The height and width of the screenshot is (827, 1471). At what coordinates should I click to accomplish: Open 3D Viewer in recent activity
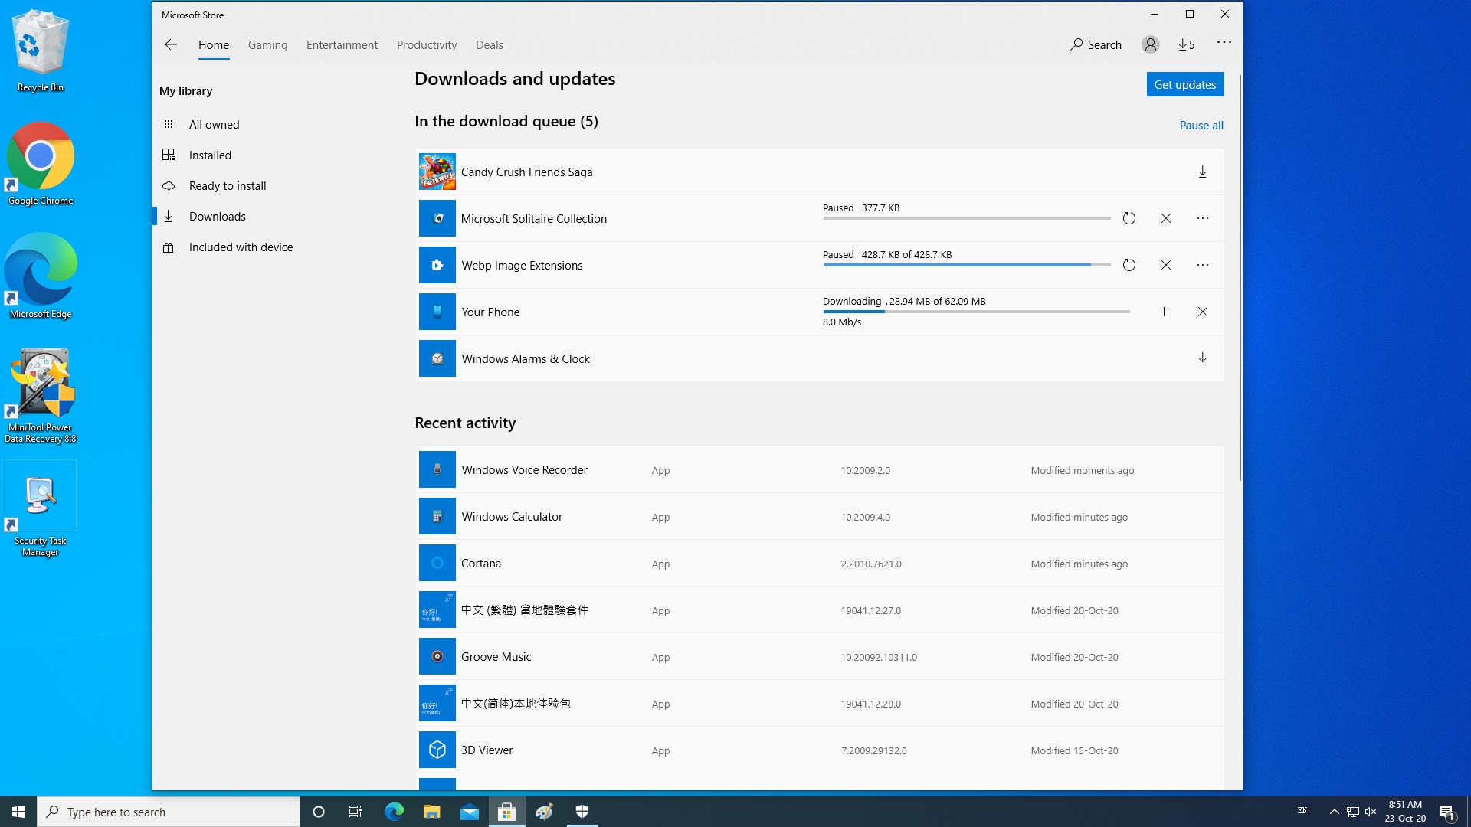click(820, 750)
